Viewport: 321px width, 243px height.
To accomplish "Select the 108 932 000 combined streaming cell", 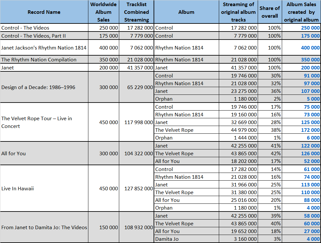I will pyautogui.click(x=137, y=227).
